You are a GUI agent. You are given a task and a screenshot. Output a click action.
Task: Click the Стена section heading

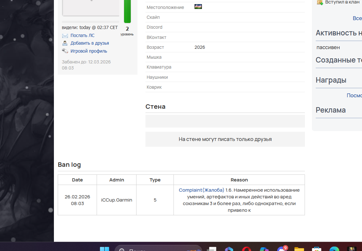coord(155,107)
